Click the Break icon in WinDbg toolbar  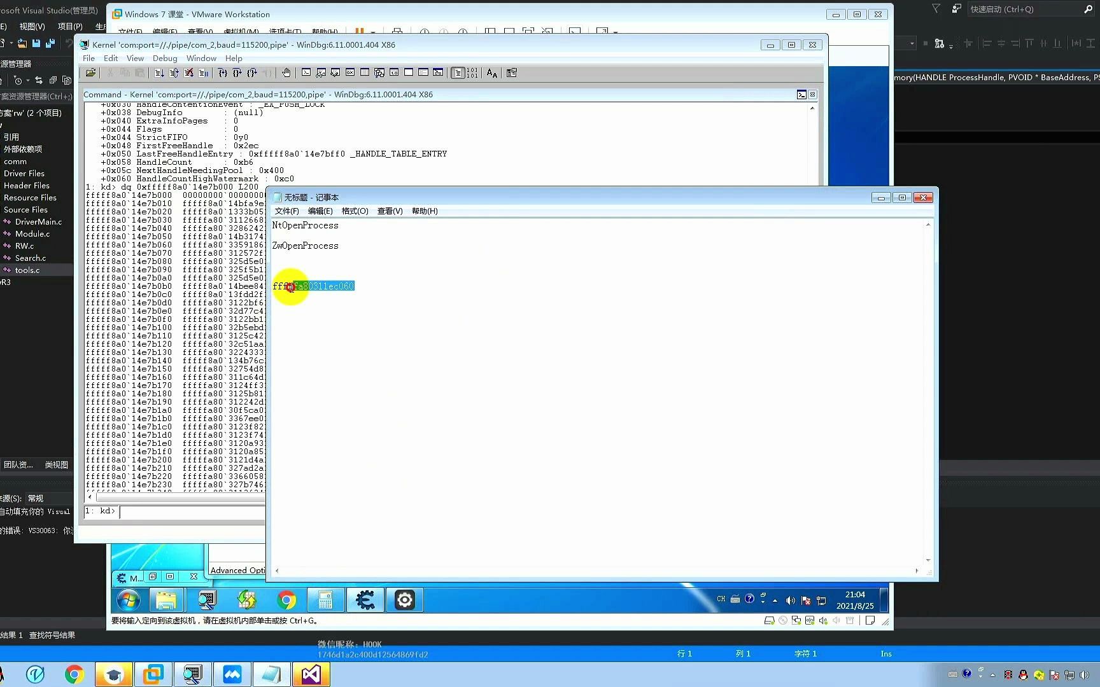[204, 73]
